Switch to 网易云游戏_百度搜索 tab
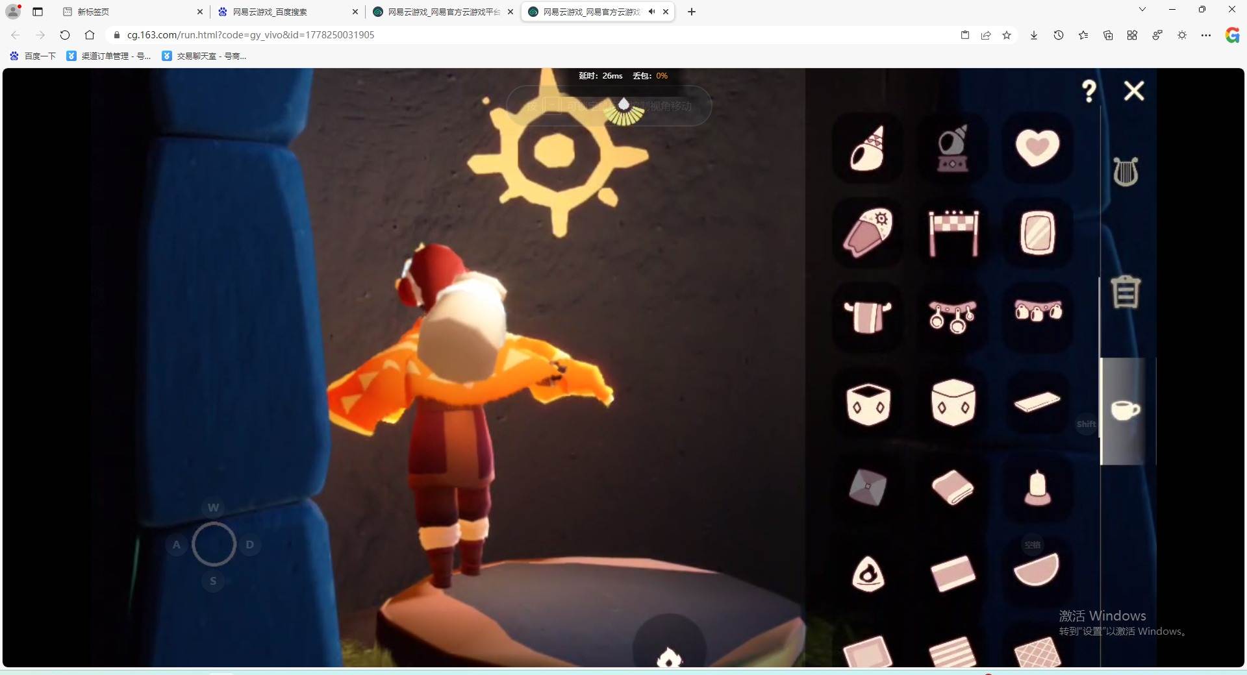Screen dimensions: 1247x675 [288, 12]
